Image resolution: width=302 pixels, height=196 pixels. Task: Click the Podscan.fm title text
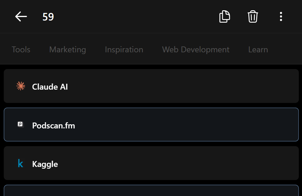[x=54, y=125]
